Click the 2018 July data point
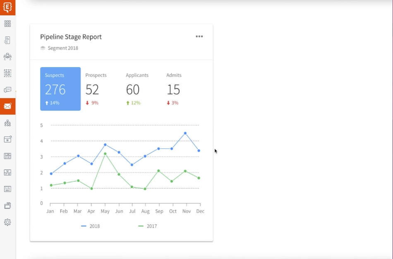Screen dimensions: 393x259 (132, 165)
